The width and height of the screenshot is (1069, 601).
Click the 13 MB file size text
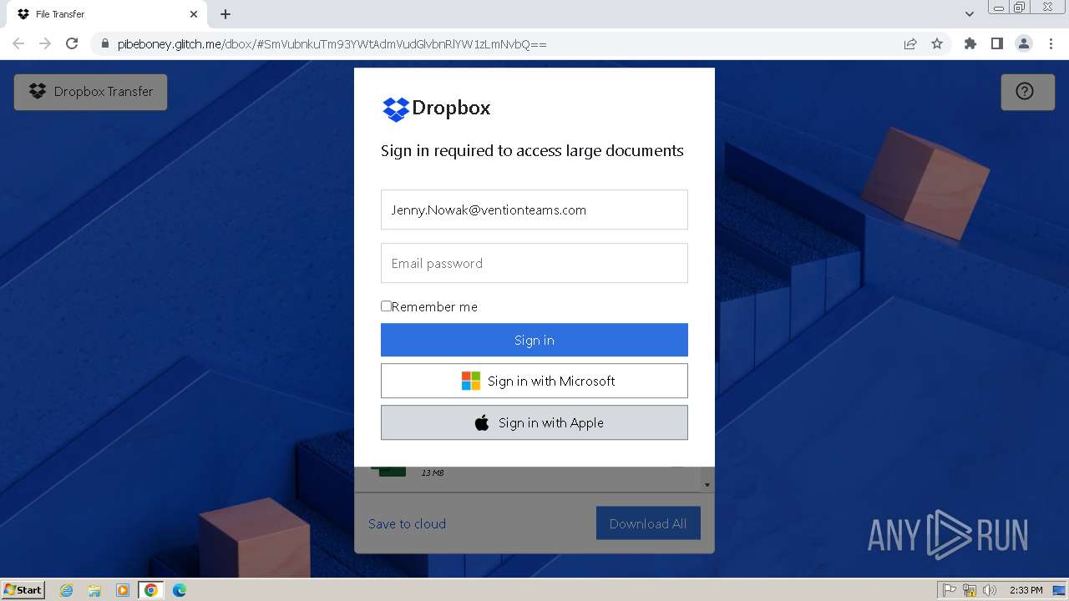433,473
